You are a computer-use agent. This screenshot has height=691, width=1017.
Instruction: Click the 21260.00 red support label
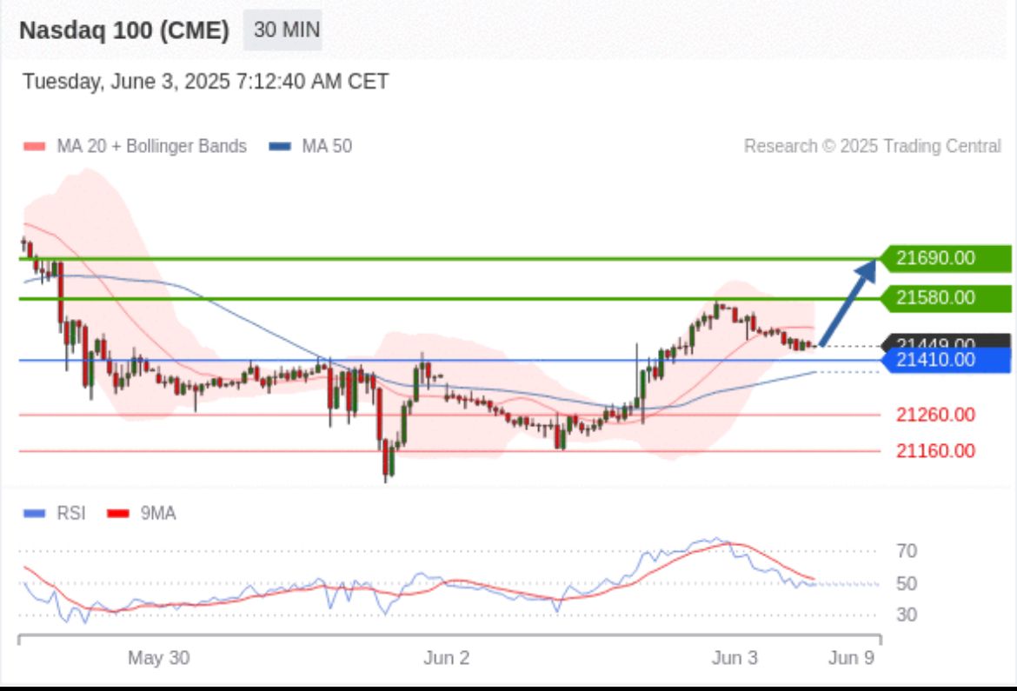tap(934, 415)
